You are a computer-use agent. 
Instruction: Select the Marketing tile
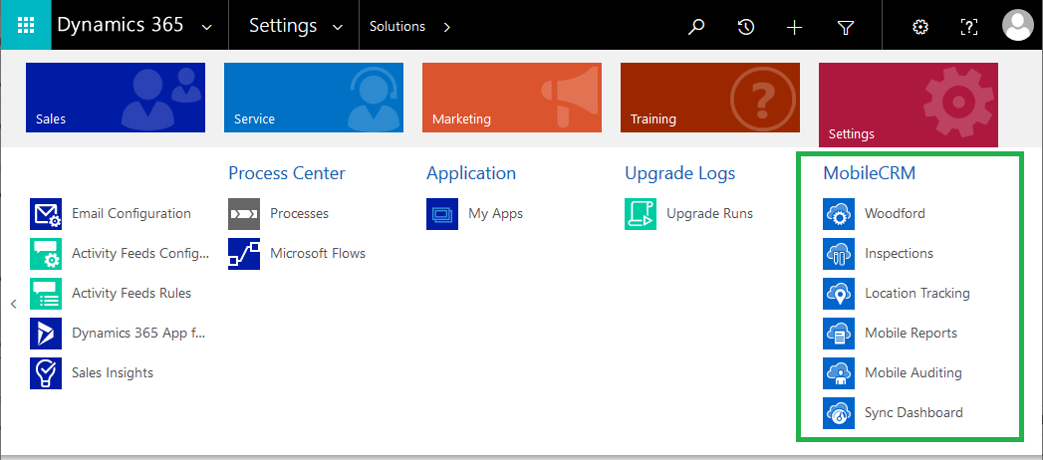pos(511,98)
